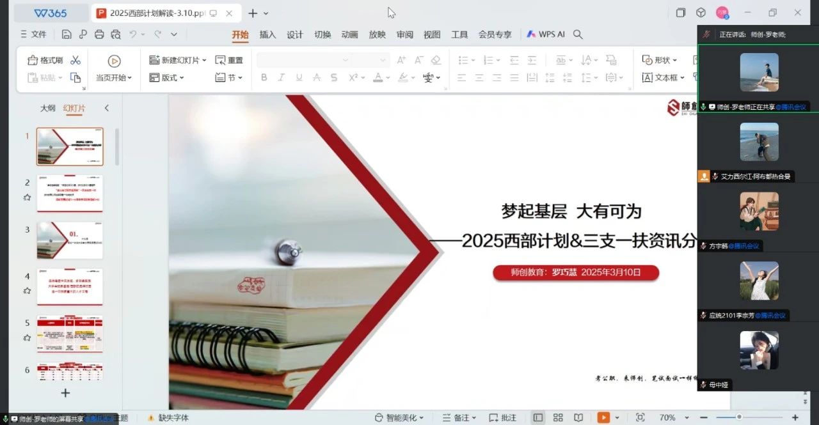Click the zoom slider handle
Viewport: 819px width, 425px height.
pos(739,417)
